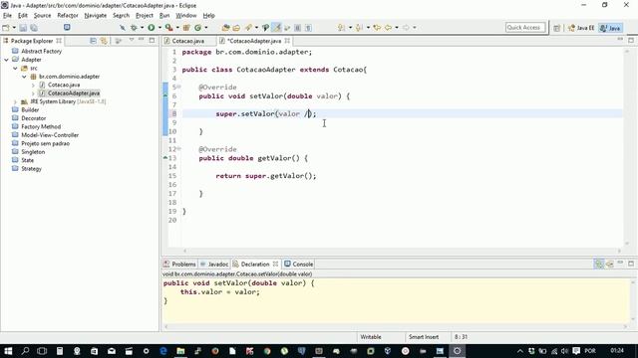This screenshot has width=638, height=358.
Task: Maximize the Package Explorer panel
Action: pyautogui.click(x=152, y=40)
